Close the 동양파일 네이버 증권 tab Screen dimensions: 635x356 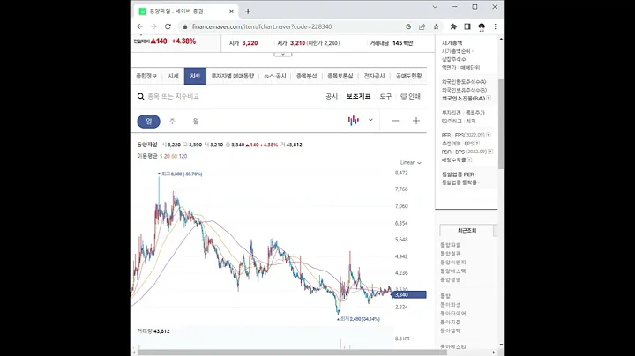pyautogui.click(x=231, y=11)
